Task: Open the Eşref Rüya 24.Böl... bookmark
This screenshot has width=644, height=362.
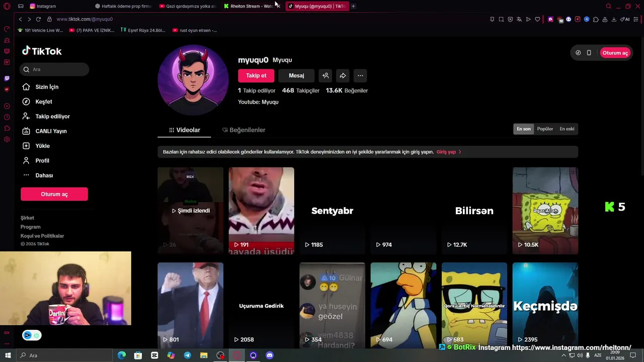Action: [143, 30]
